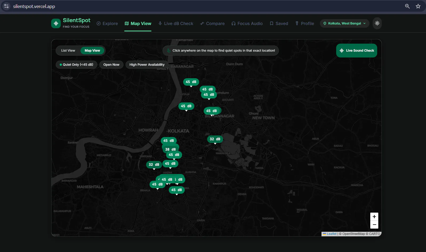Click the "MAHESHTALA" label on the map

[90, 187]
